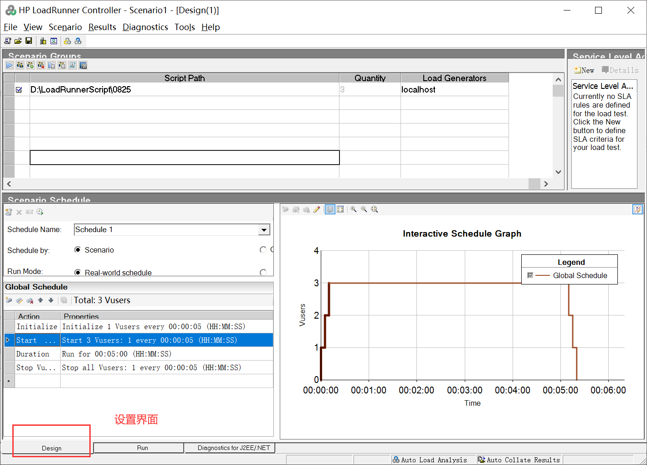
Task: Remove group with the red-x users icon
Action: (x=41, y=65)
